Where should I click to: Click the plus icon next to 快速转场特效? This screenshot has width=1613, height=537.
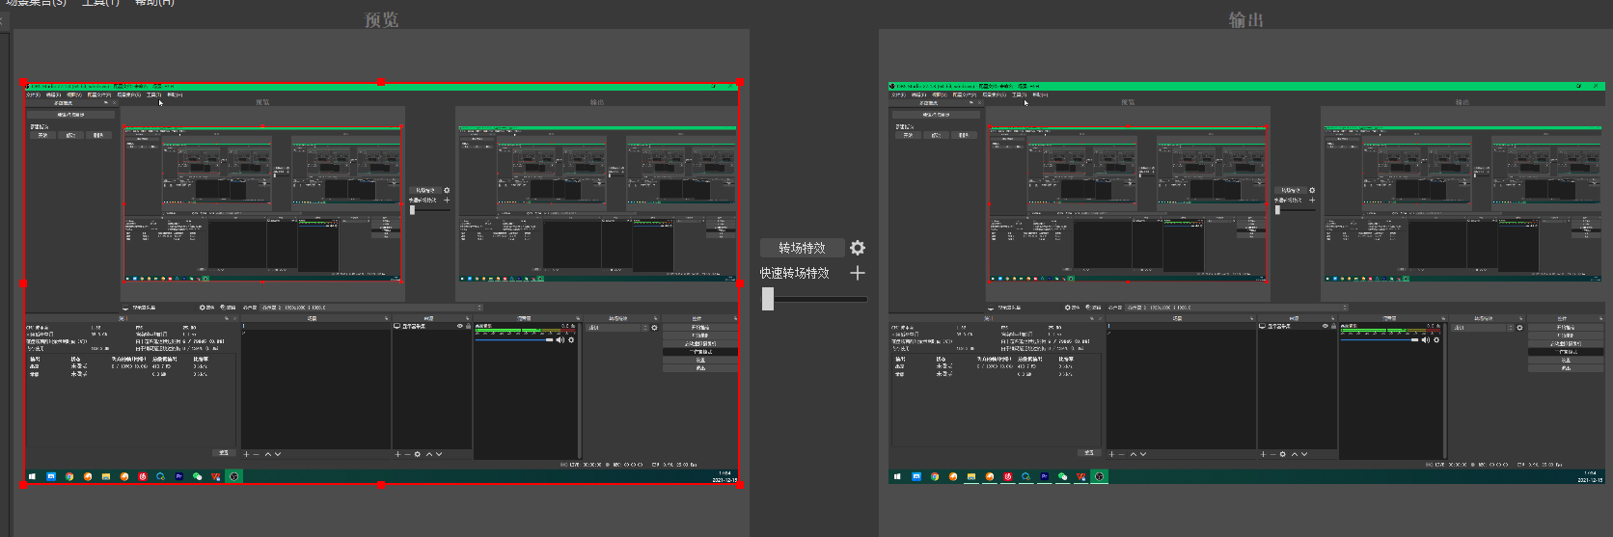[858, 274]
